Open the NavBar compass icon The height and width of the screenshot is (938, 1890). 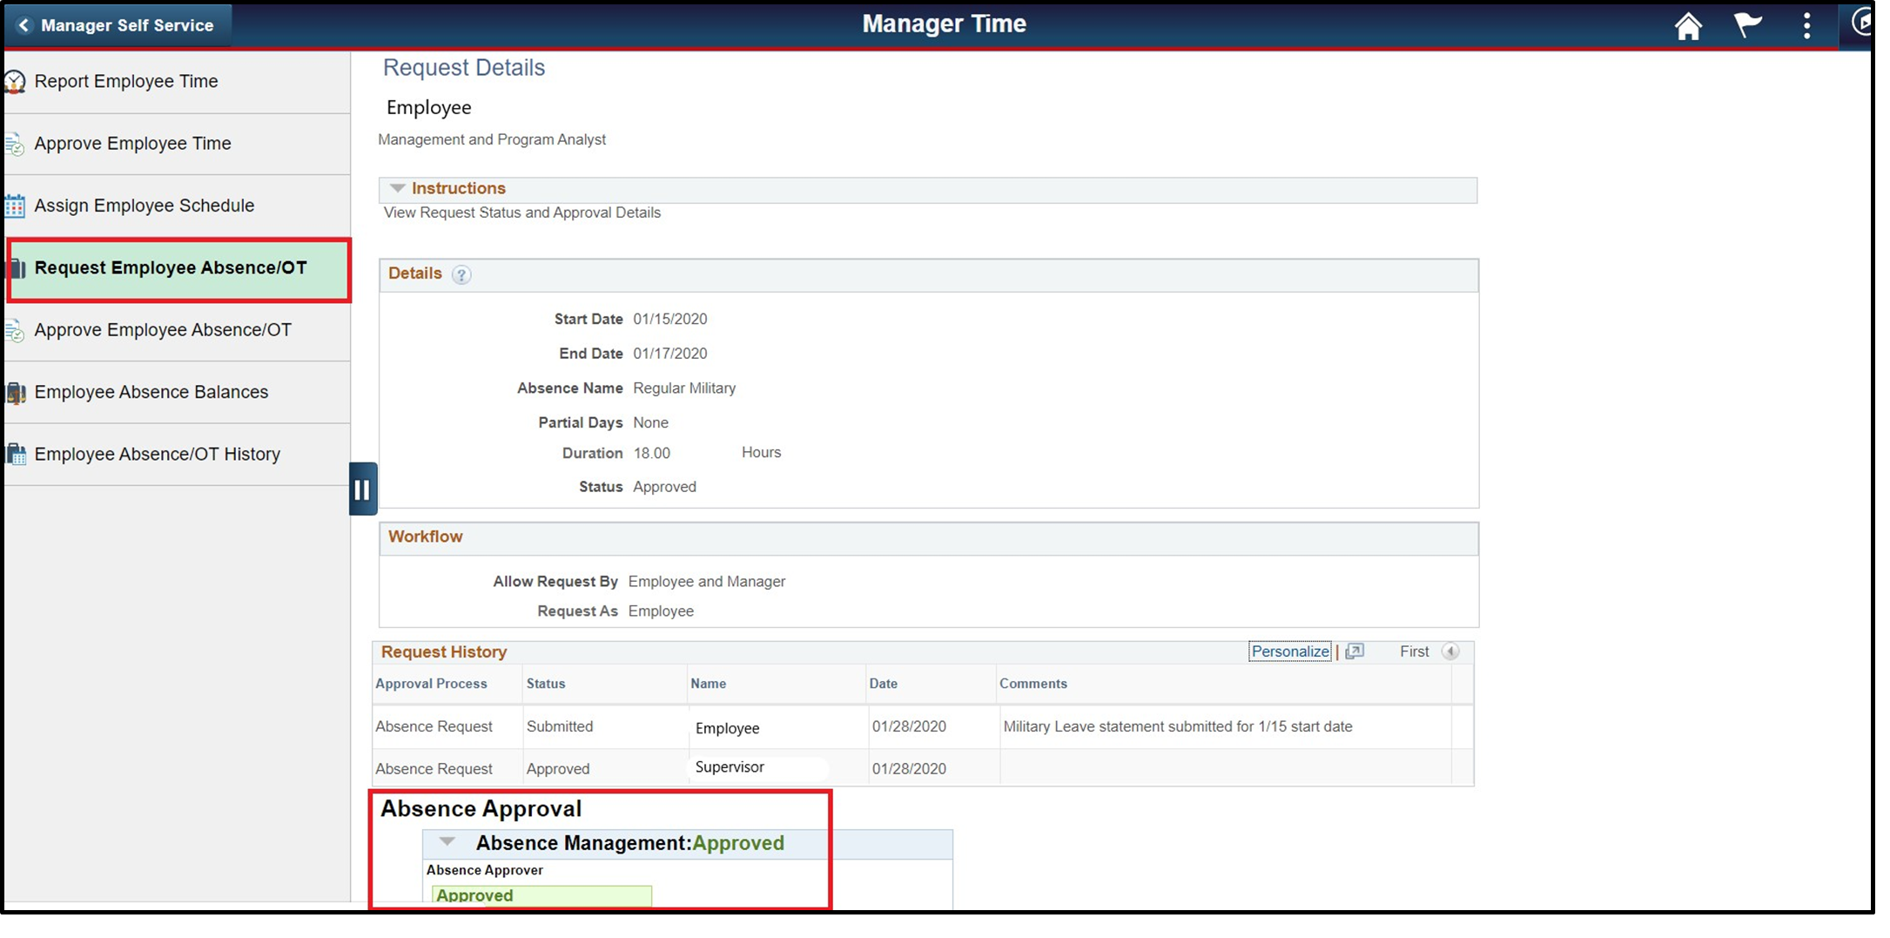(1863, 25)
